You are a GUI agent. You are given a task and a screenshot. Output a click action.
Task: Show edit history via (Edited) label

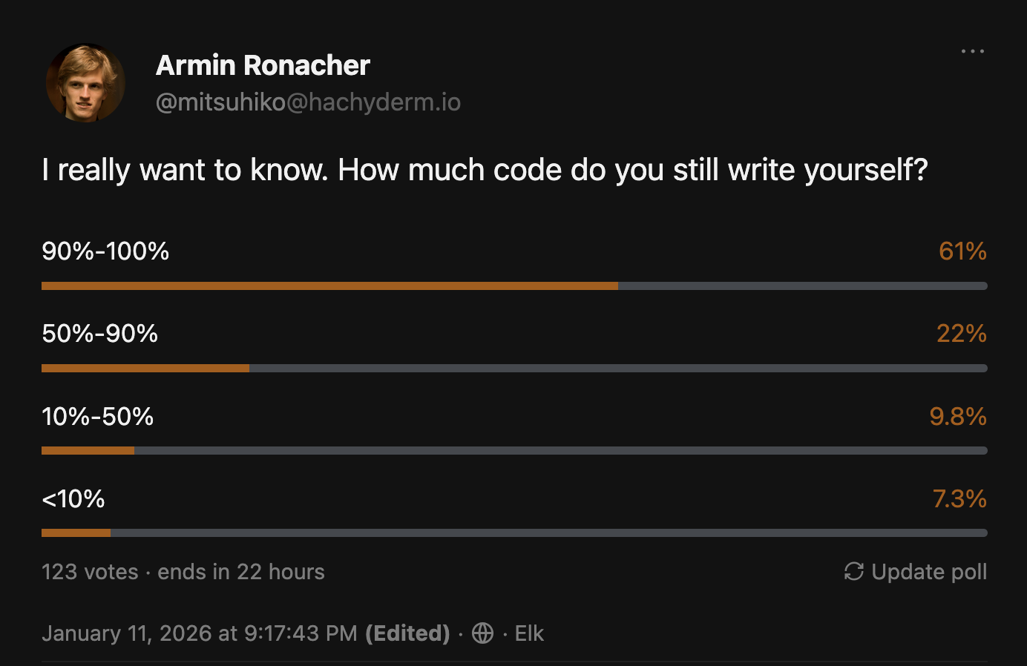407,633
